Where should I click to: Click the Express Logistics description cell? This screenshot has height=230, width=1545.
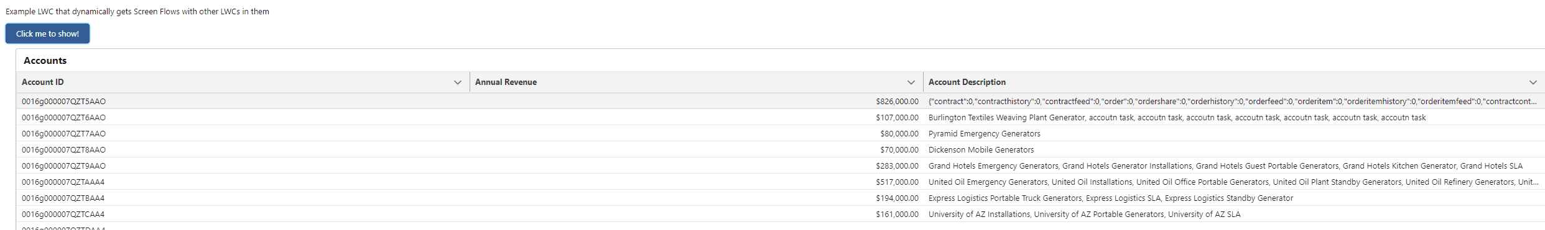pos(1234,198)
